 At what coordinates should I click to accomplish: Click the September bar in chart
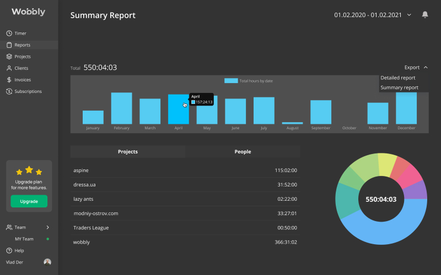click(x=321, y=112)
